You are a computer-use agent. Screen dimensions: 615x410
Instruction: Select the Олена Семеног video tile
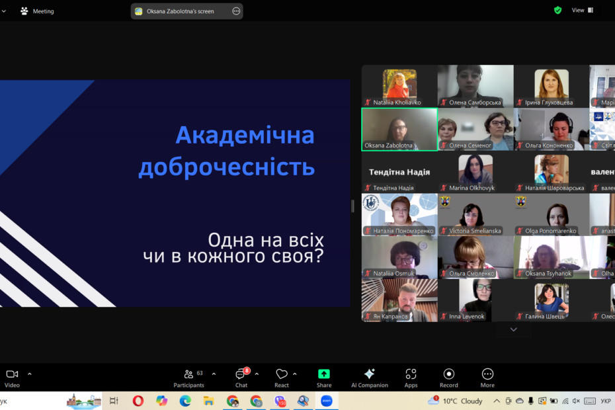point(475,130)
